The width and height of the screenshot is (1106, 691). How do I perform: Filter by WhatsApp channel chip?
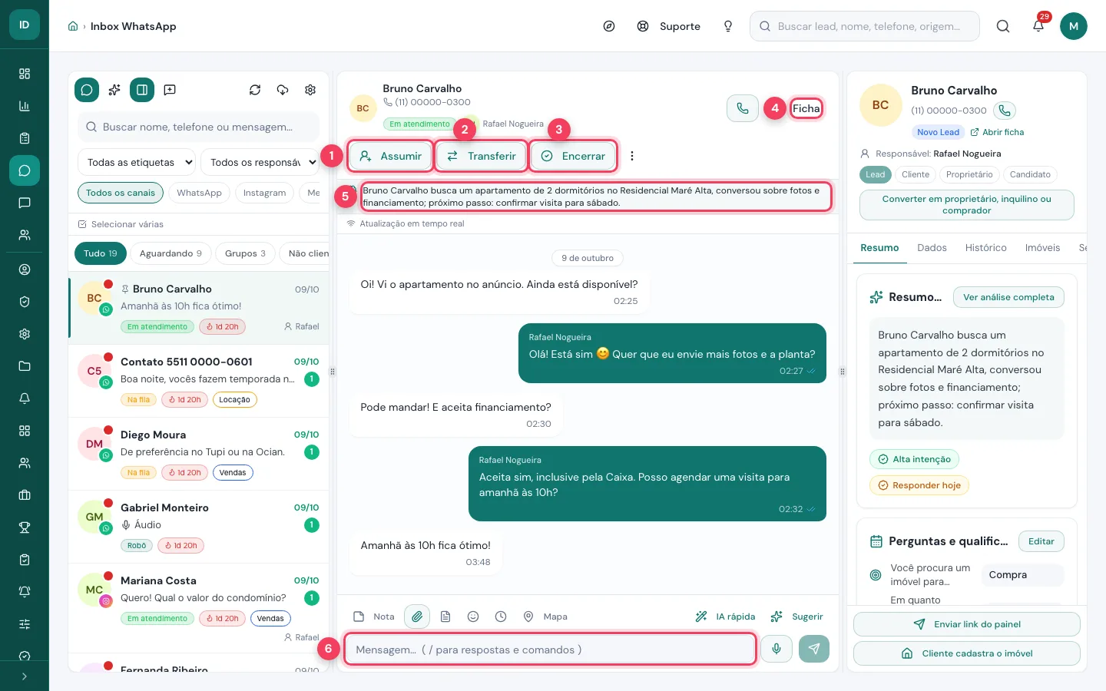tap(199, 193)
